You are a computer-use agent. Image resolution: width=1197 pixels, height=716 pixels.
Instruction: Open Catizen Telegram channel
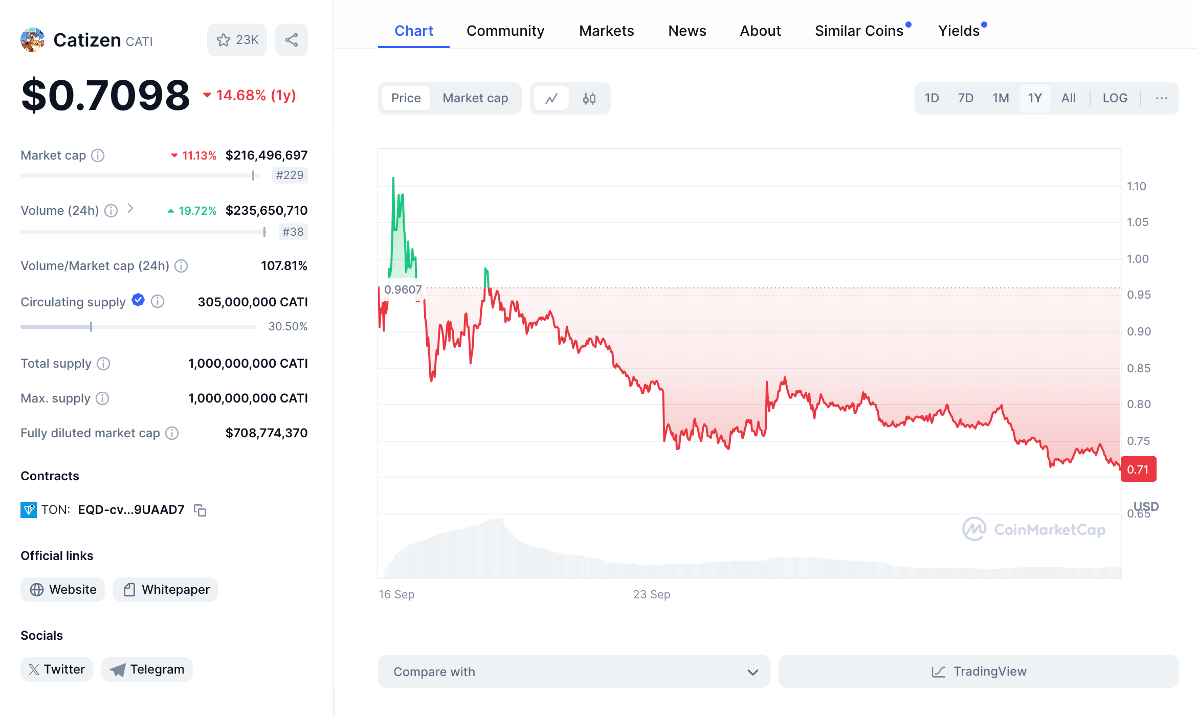click(x=147, y=669)
